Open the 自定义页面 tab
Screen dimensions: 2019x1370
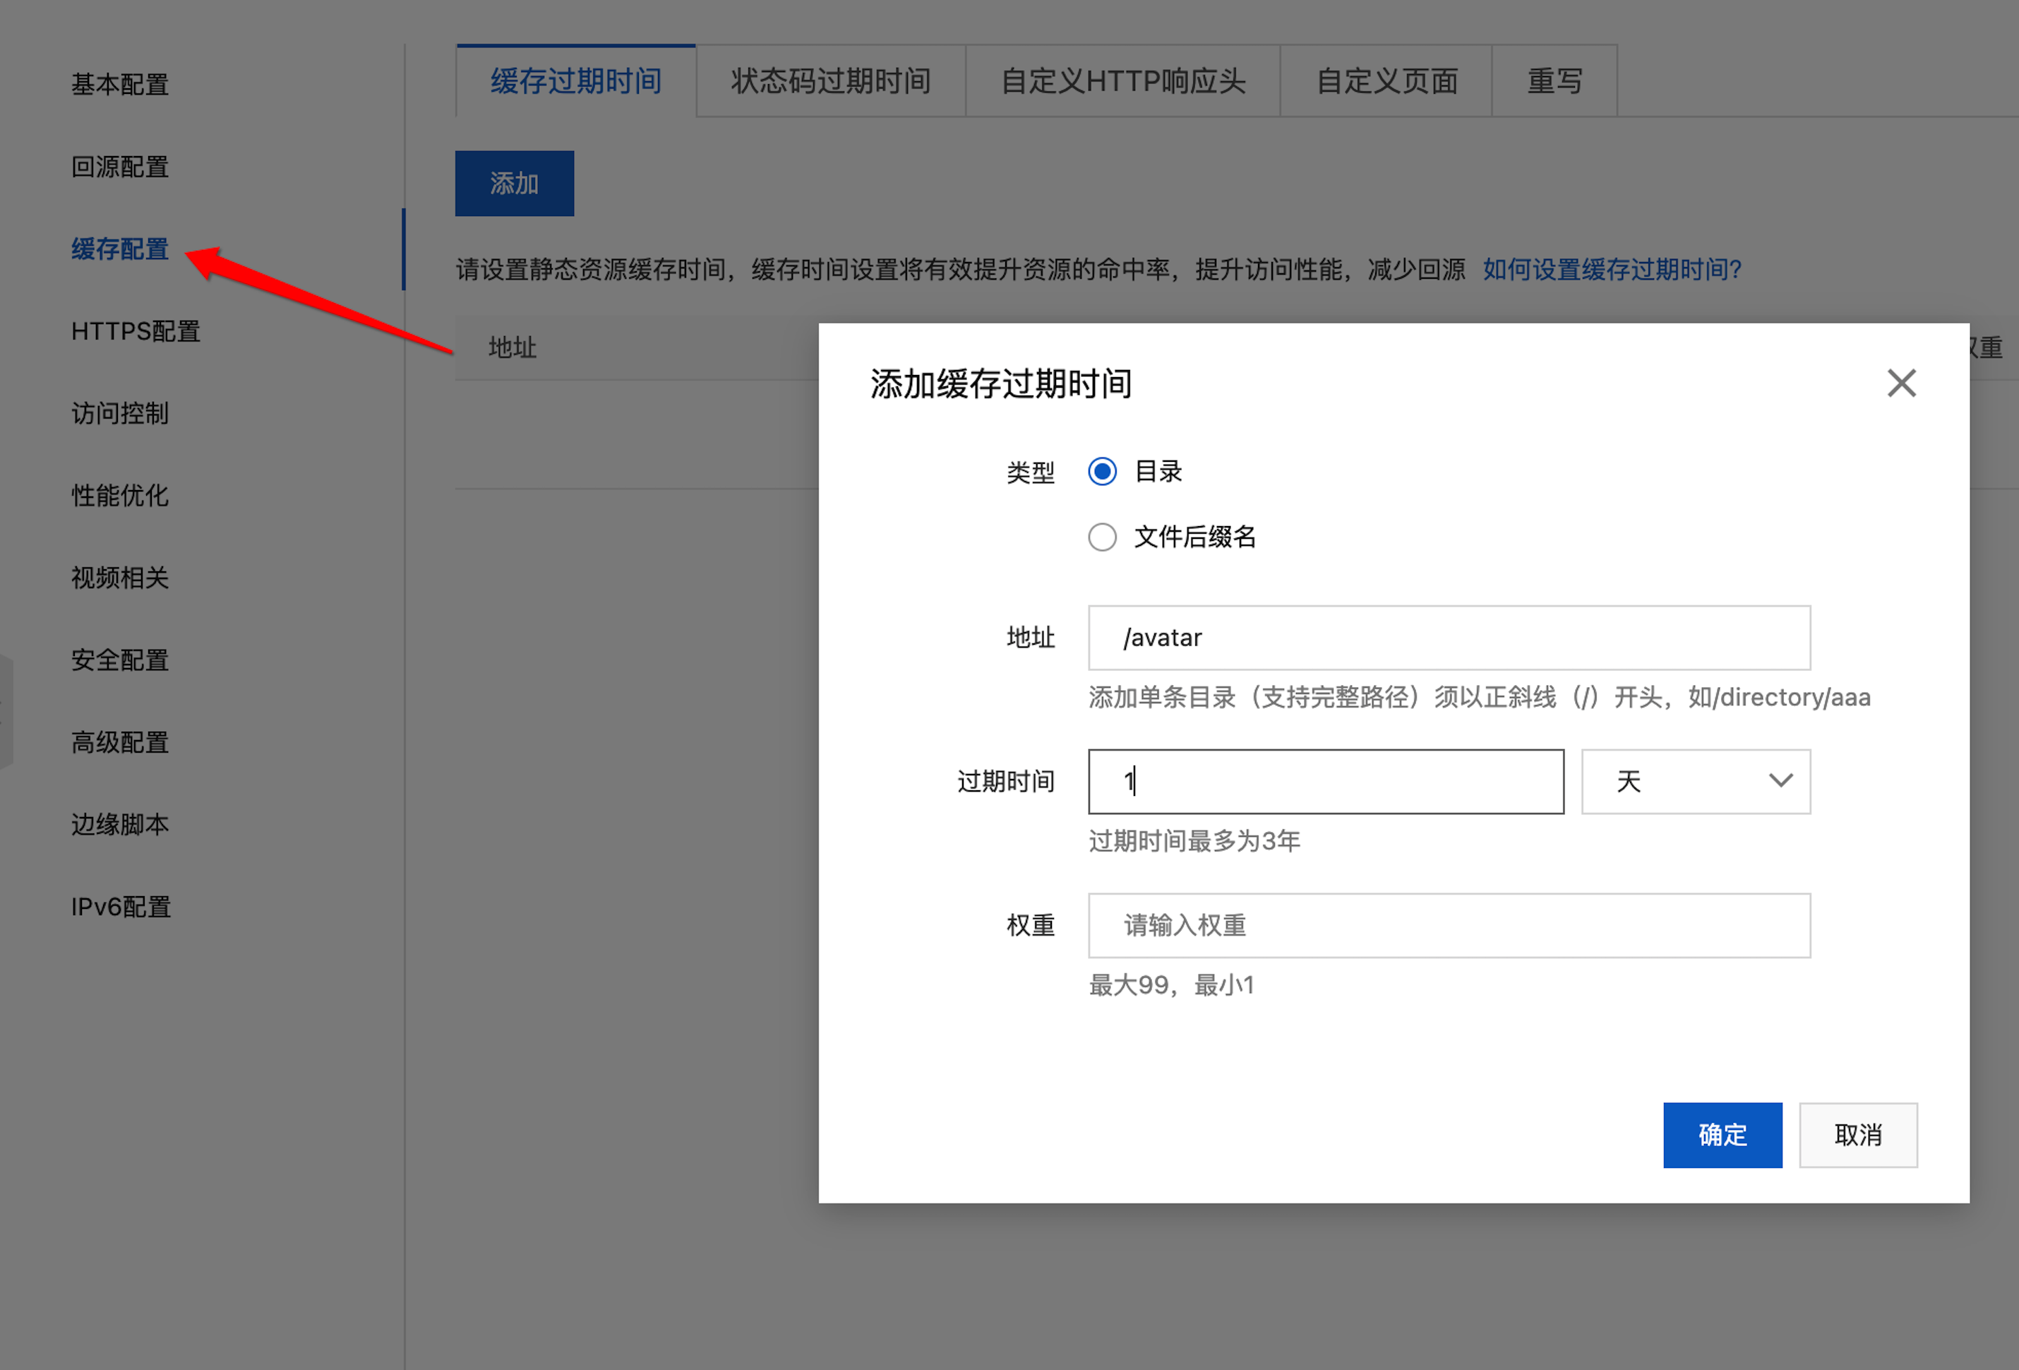1386,82
